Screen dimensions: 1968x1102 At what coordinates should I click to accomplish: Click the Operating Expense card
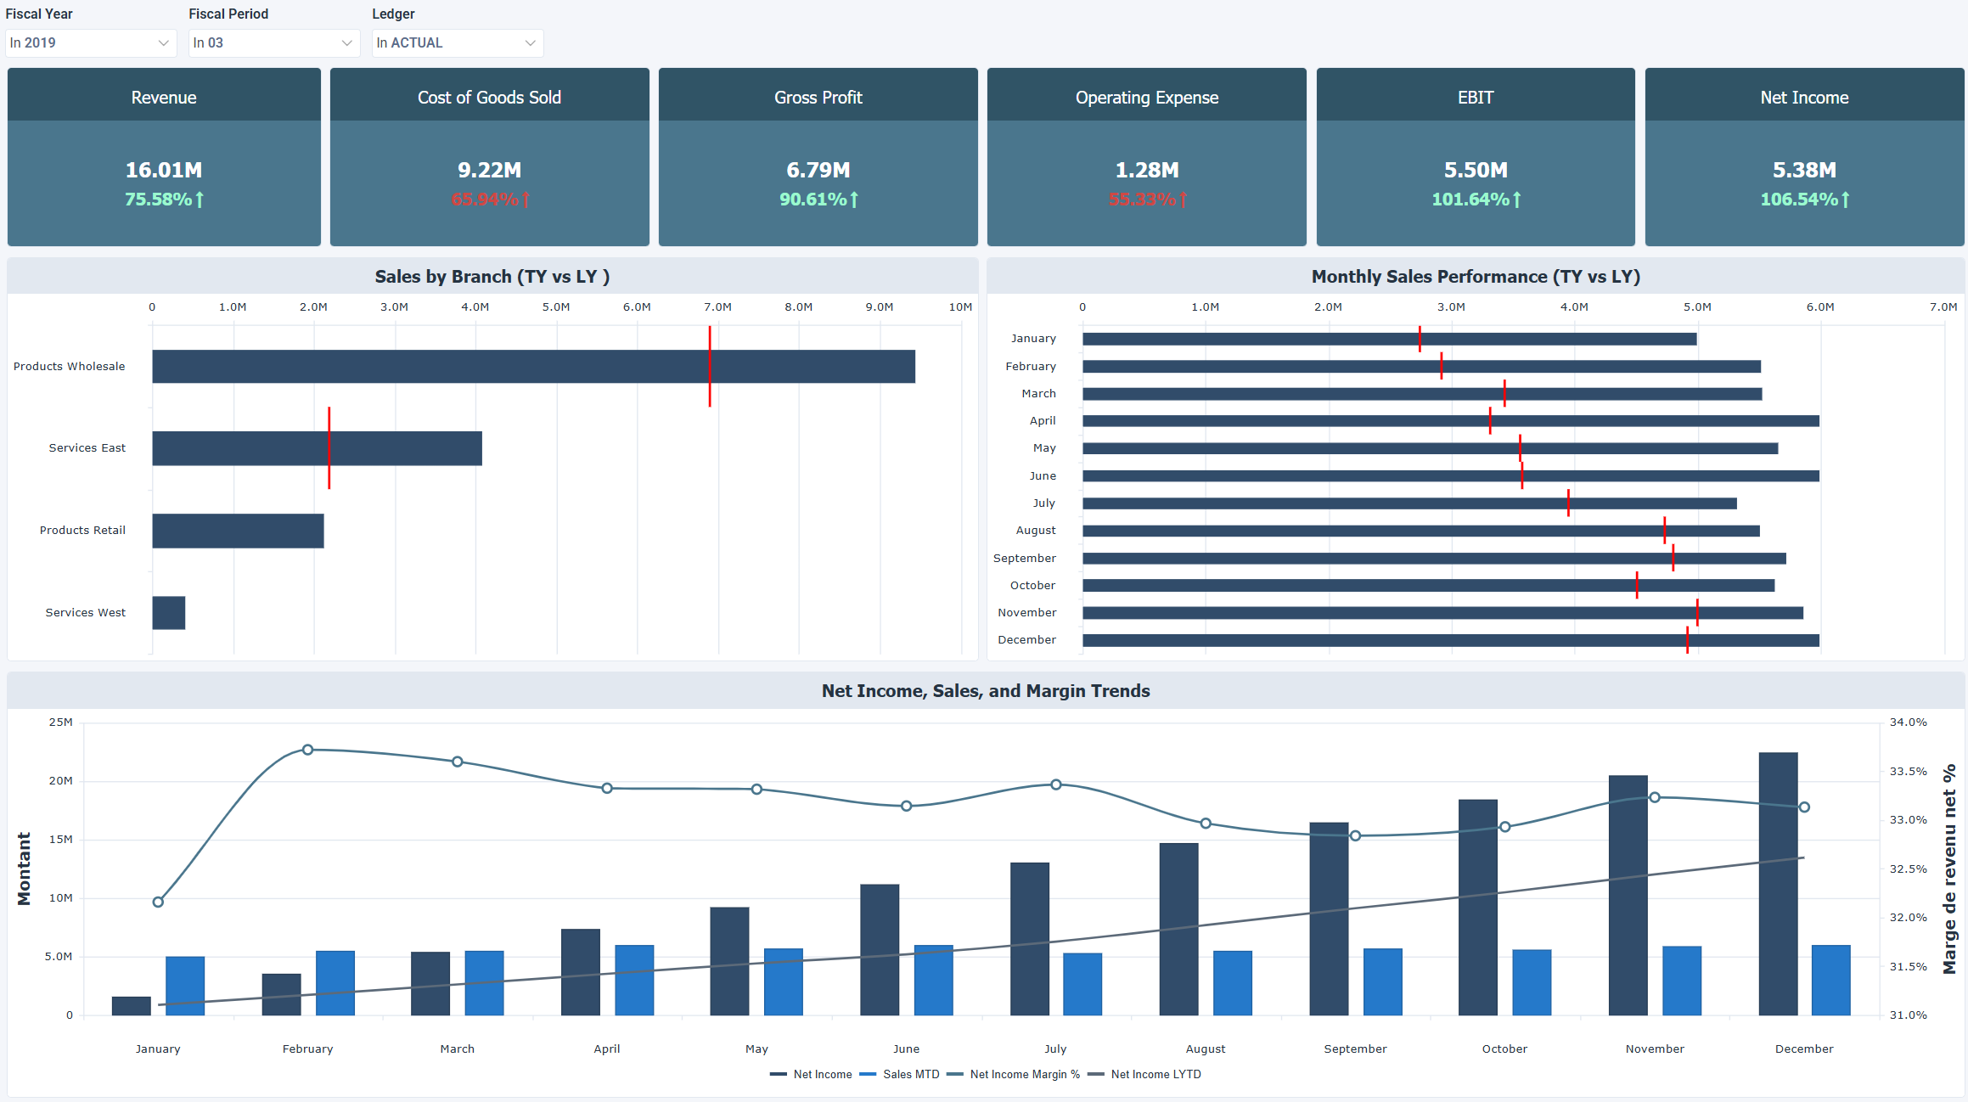1146,156
